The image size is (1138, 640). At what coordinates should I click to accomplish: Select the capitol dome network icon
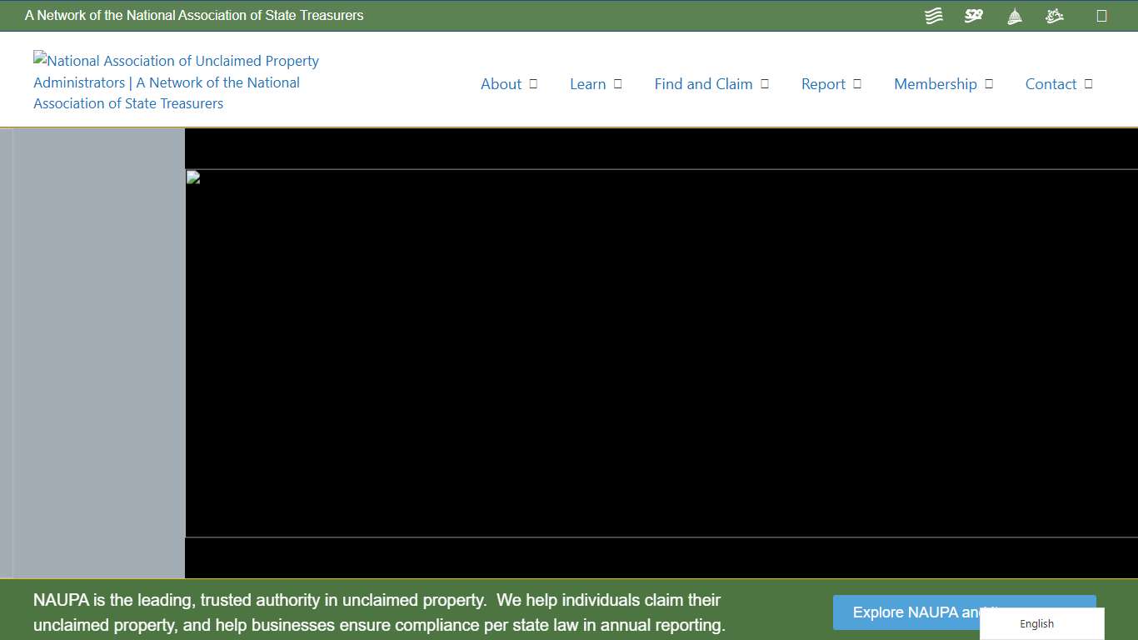coord(1014,15)
